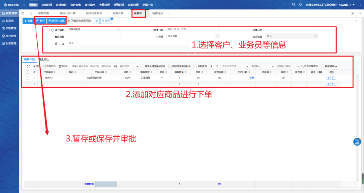Select the first product row checkbox

pos(28,78)
